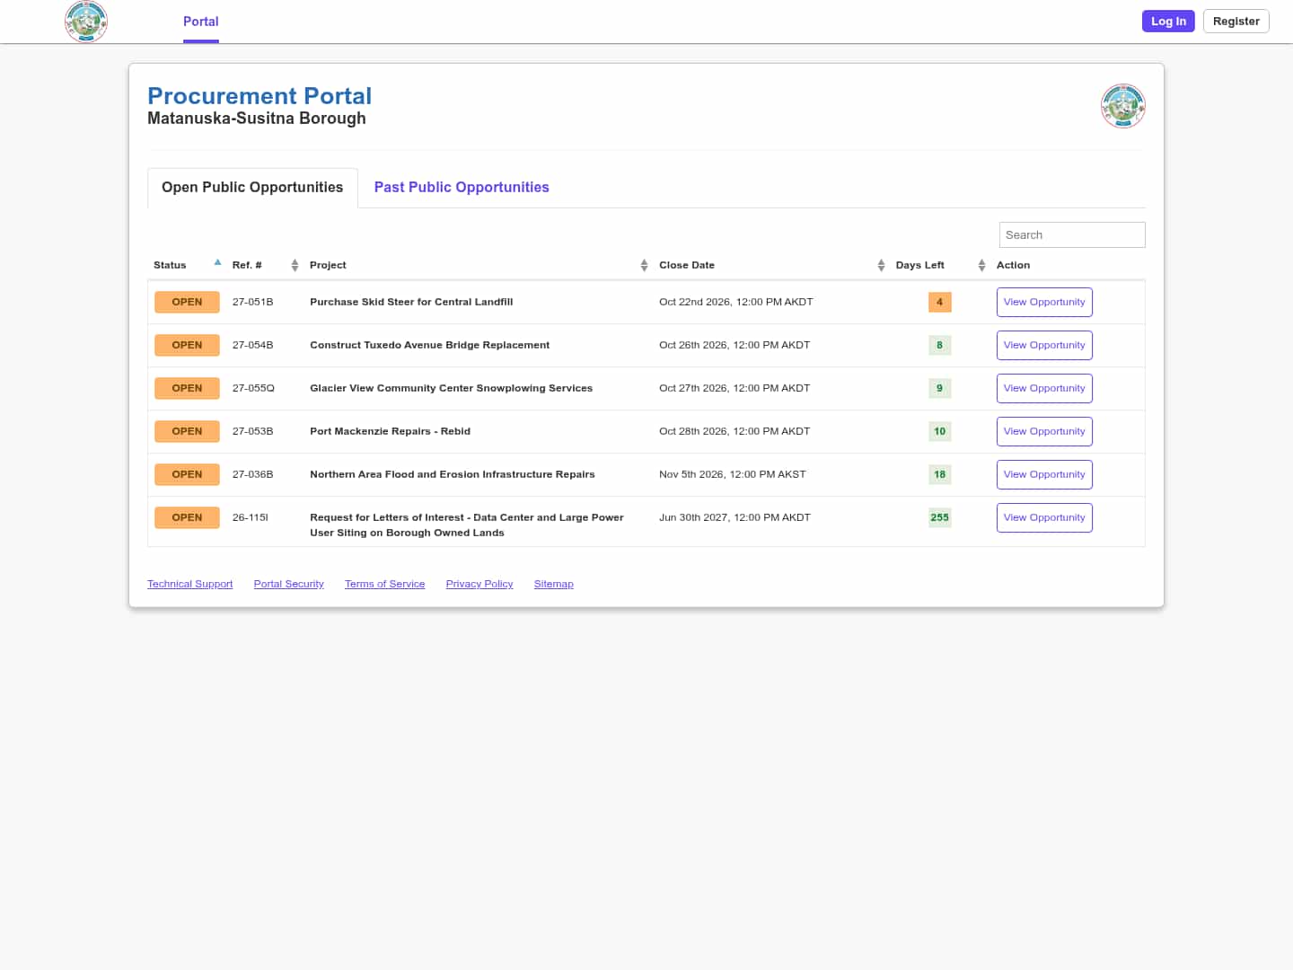Open the Portal navigation tab
This screenshot has width=1293, height=970.
200,22
